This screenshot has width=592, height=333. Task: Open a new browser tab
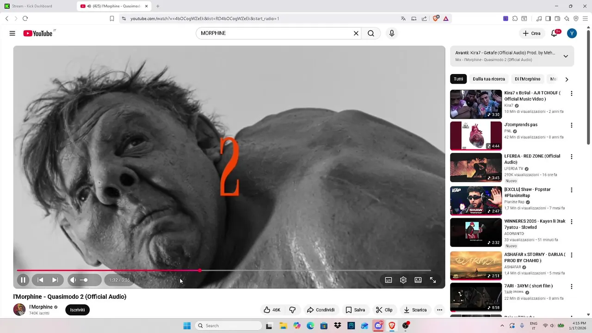point(158,6)
